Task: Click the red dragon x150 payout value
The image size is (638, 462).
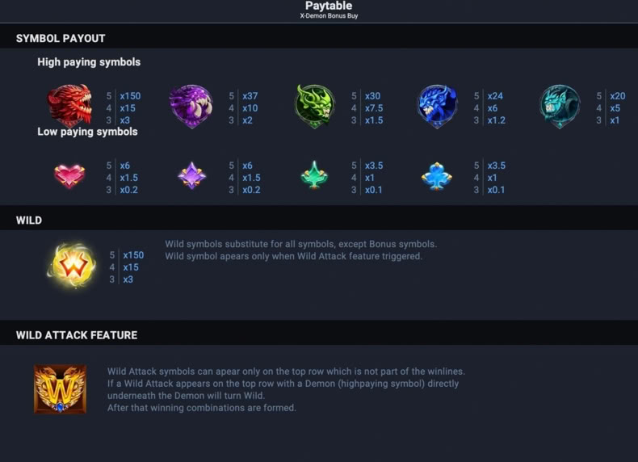Action: (x=130, y=96)
